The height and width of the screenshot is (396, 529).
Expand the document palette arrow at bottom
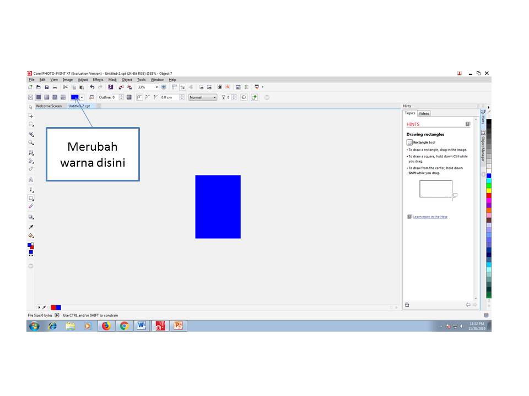pyautogui.click(x=39, y=307)
